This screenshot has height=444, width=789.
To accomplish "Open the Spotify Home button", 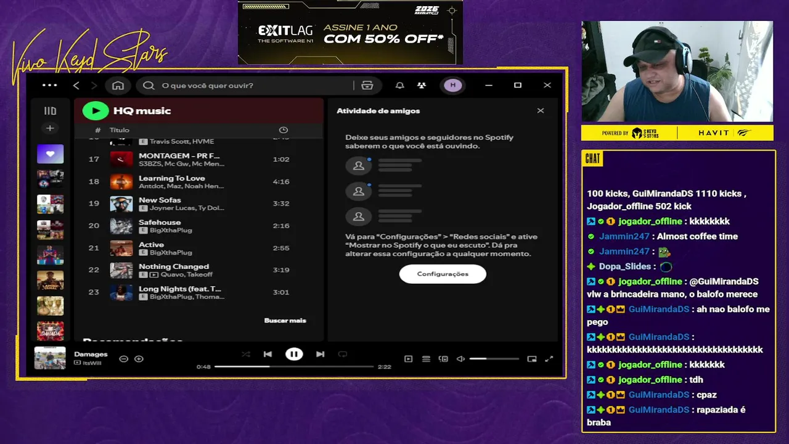I will click(x=118, y=86).
